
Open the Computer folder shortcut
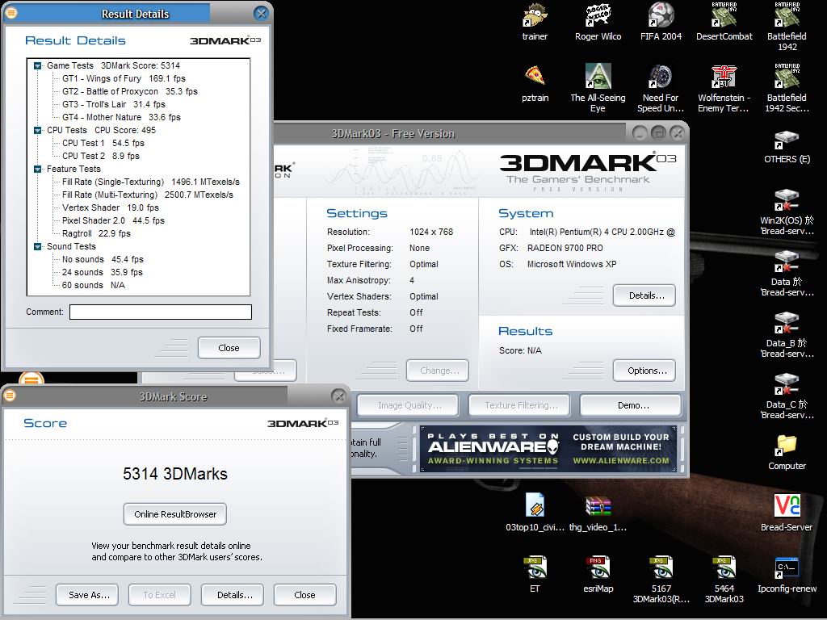pos(787,452)
